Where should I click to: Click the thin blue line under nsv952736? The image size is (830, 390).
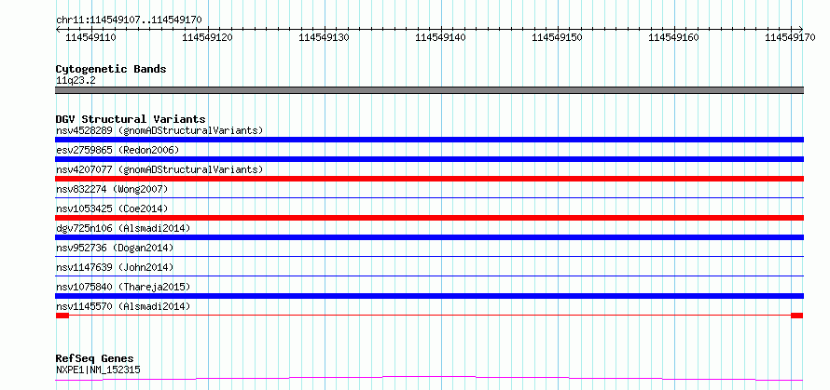click(x=429, y=256)
